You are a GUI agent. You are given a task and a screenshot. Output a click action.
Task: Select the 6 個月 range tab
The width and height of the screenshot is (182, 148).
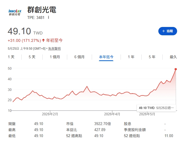tap(79, 57)
